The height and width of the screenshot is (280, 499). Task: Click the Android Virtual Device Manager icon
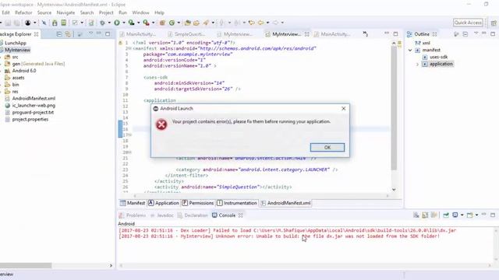[64, 23]
